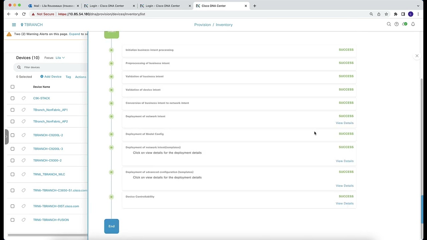
Task: Toggle the select-all devices checkbox
Action: coord(12,87)
